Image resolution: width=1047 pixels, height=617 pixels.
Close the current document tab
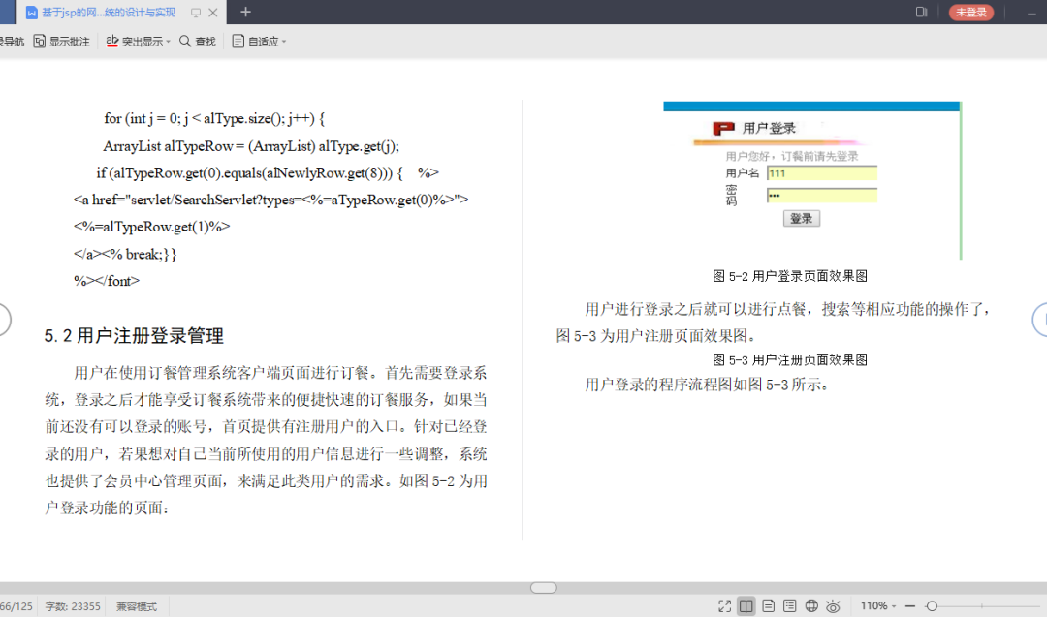(x=213, y=12)
